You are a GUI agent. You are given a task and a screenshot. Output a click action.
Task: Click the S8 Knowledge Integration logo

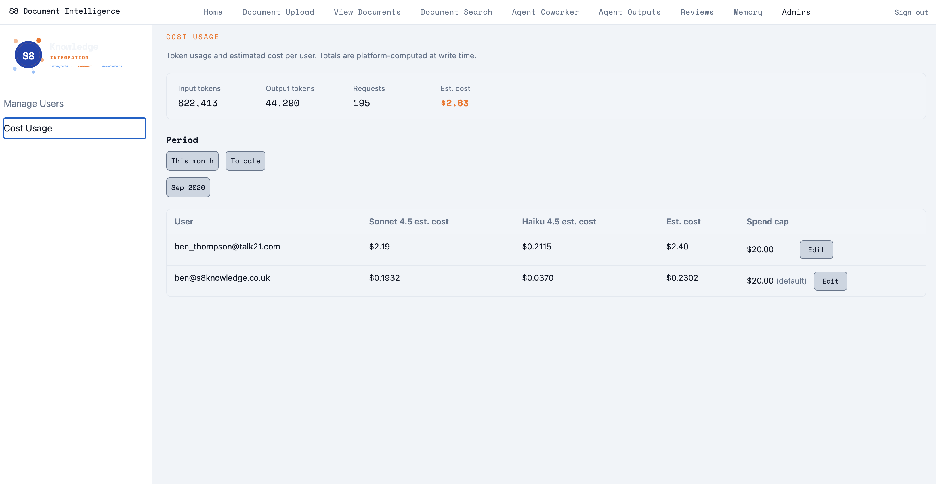click(x=76, y=55)
